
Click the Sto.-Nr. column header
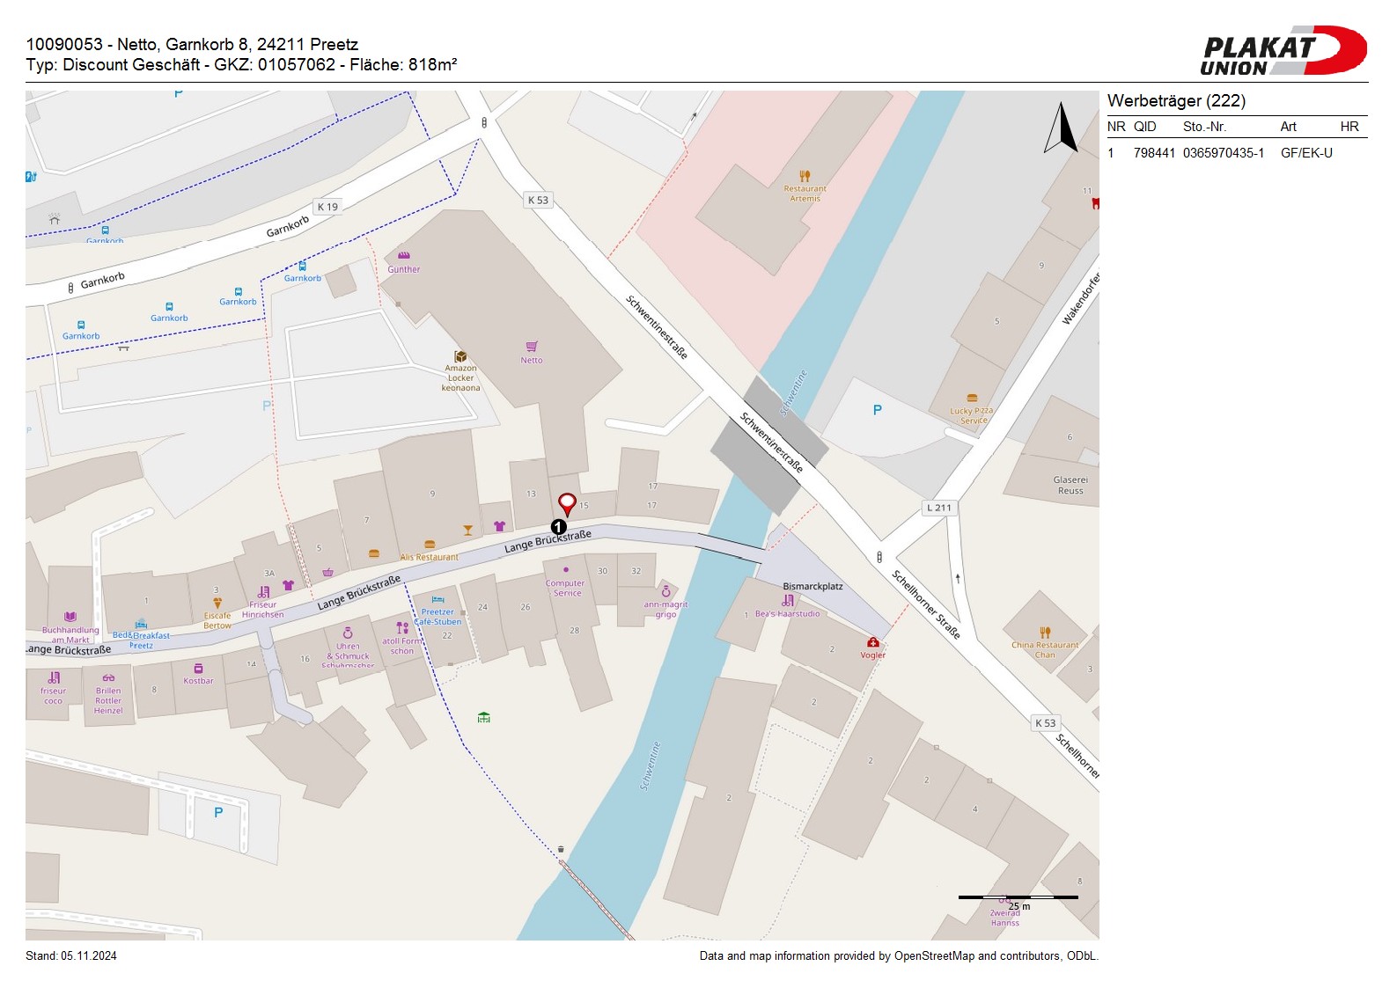pyautogui.click(x=1204, y=127)
